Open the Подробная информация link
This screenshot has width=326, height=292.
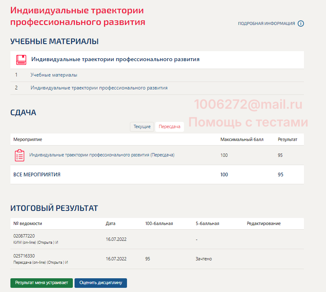coord(266,24)
